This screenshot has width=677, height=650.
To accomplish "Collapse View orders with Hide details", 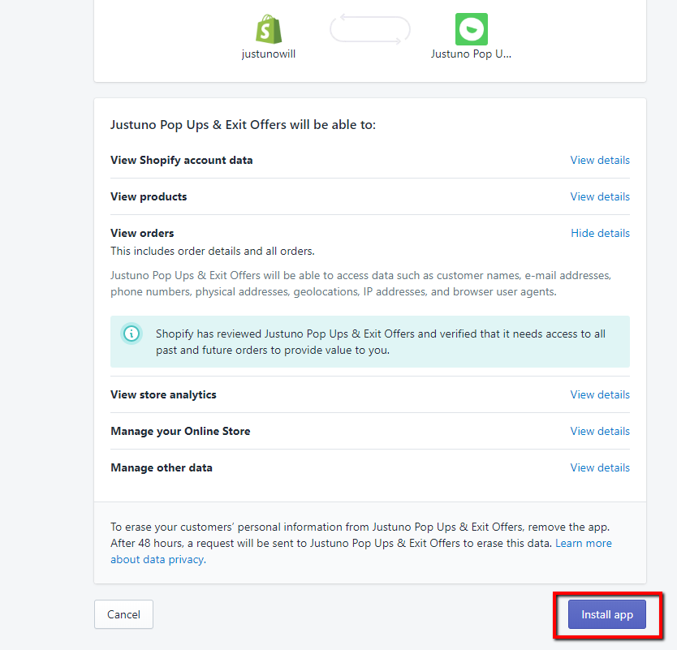I will click(600, 233).
